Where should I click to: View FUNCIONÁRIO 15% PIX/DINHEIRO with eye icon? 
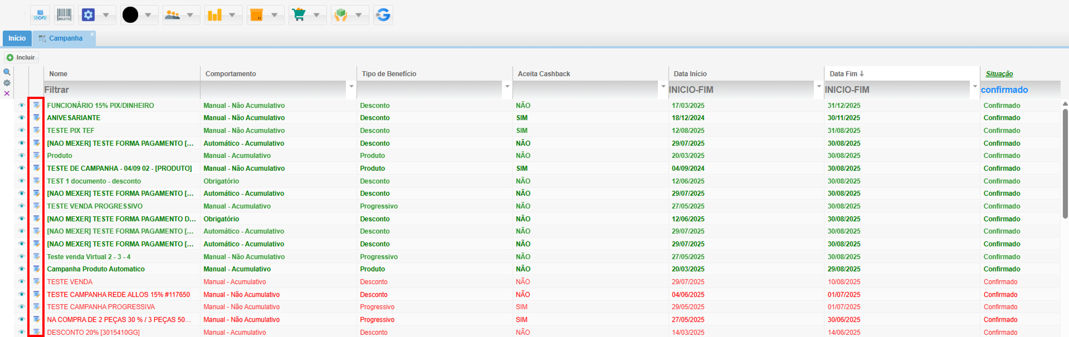[22, 105]
